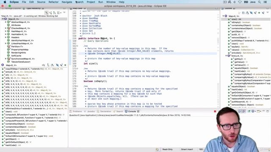Click the interface icon of Entry<K, V> in Outline
This screenshot has height=152, width=271.
pos(229,56)
